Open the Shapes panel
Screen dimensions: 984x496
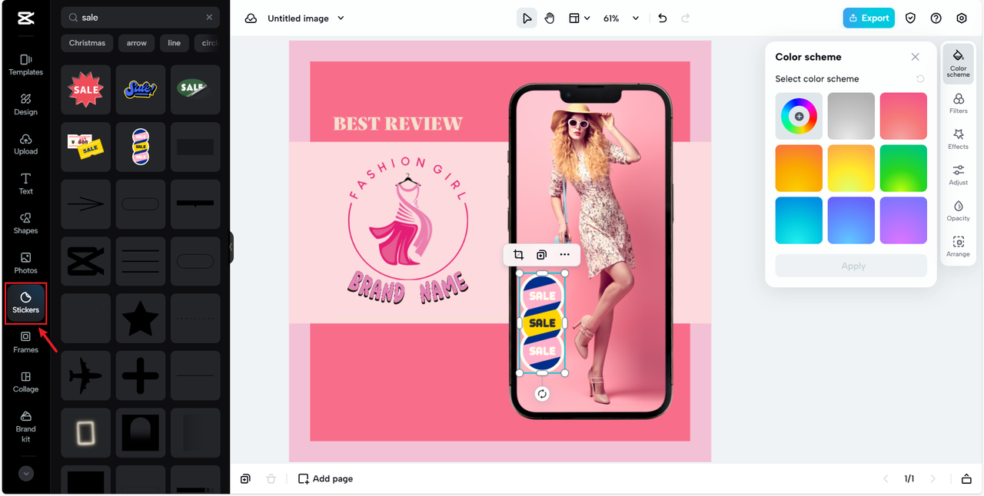click(x=25, y=223)
